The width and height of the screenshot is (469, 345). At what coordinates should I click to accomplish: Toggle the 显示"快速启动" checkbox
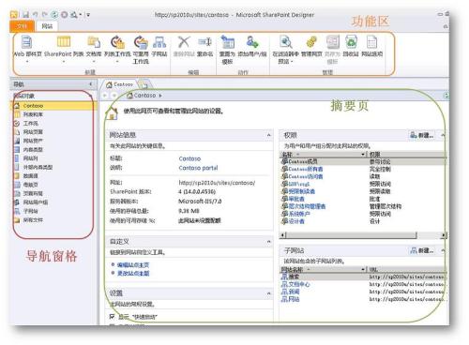pos(112,317)
